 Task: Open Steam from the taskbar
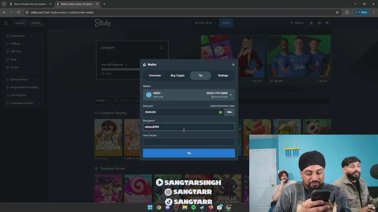click(x=202, y=208)
